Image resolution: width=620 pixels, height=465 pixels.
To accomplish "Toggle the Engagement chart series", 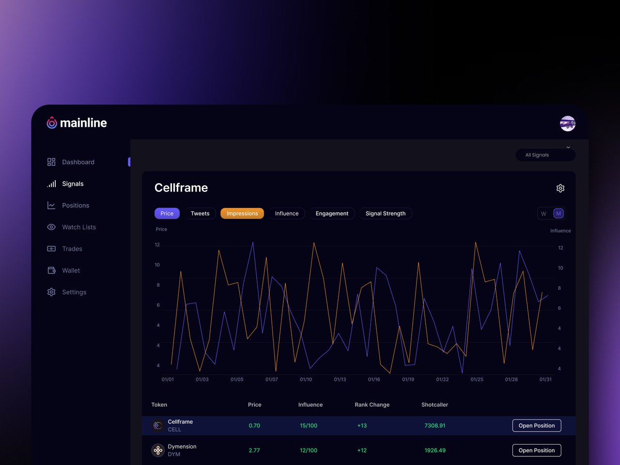I will tap(332, 214).
